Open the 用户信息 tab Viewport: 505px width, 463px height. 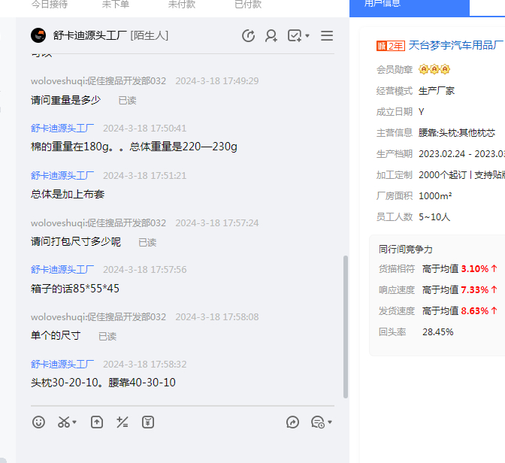[x=383, y=5]
